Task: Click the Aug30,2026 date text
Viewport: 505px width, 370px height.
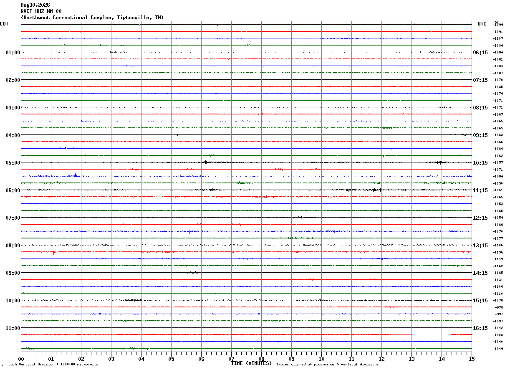Action: click(35, 5)
